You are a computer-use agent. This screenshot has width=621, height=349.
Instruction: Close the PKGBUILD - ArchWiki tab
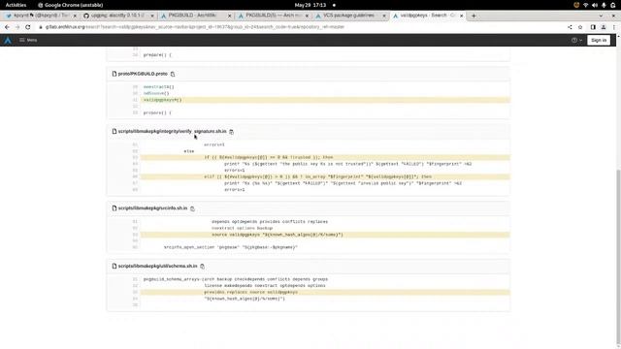(x=229, y=16)
